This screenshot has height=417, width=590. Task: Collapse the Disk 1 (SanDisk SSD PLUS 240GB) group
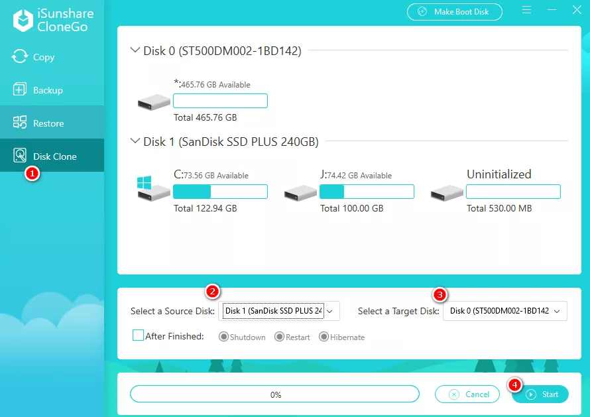click(135, 141)
